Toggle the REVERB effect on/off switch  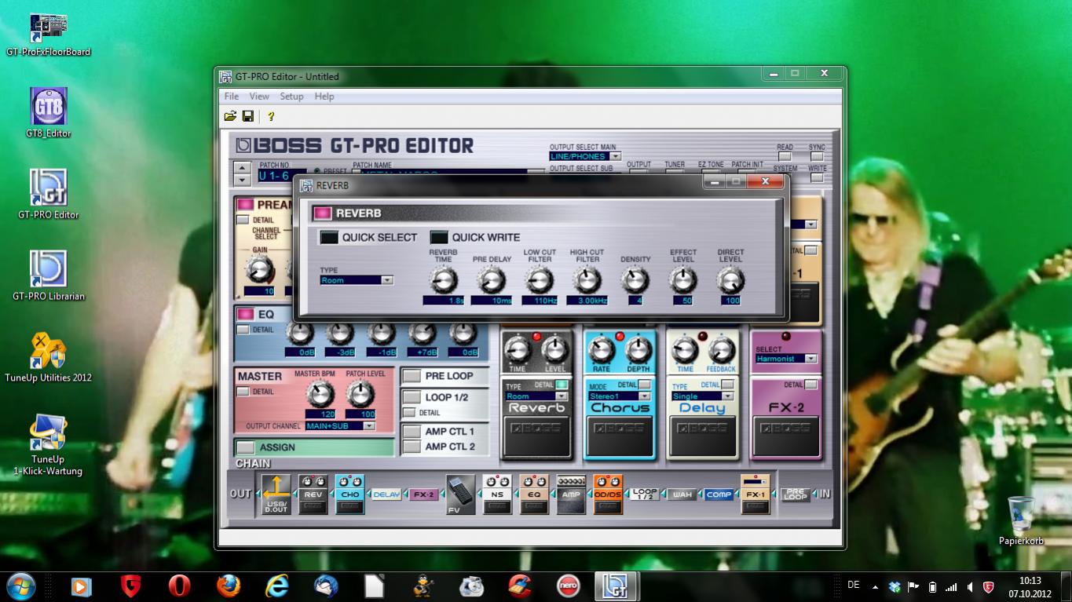322,213
